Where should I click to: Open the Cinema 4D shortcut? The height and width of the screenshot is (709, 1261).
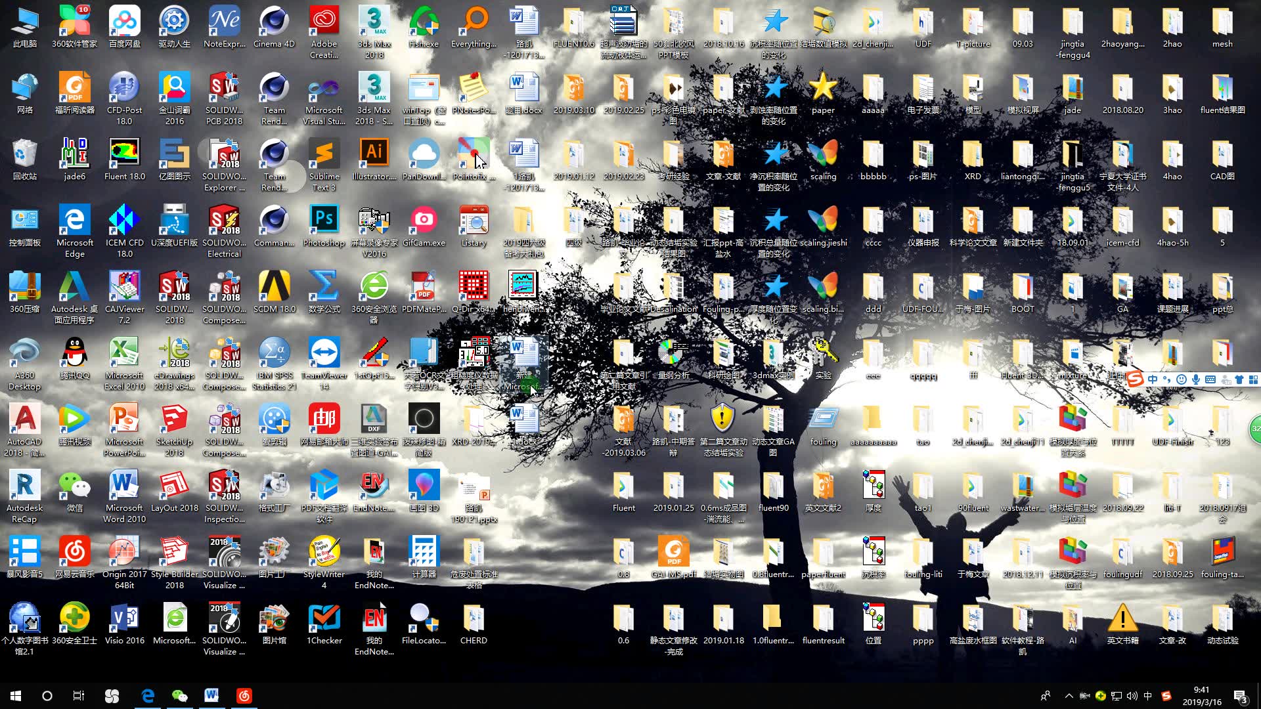pos(274,22)
